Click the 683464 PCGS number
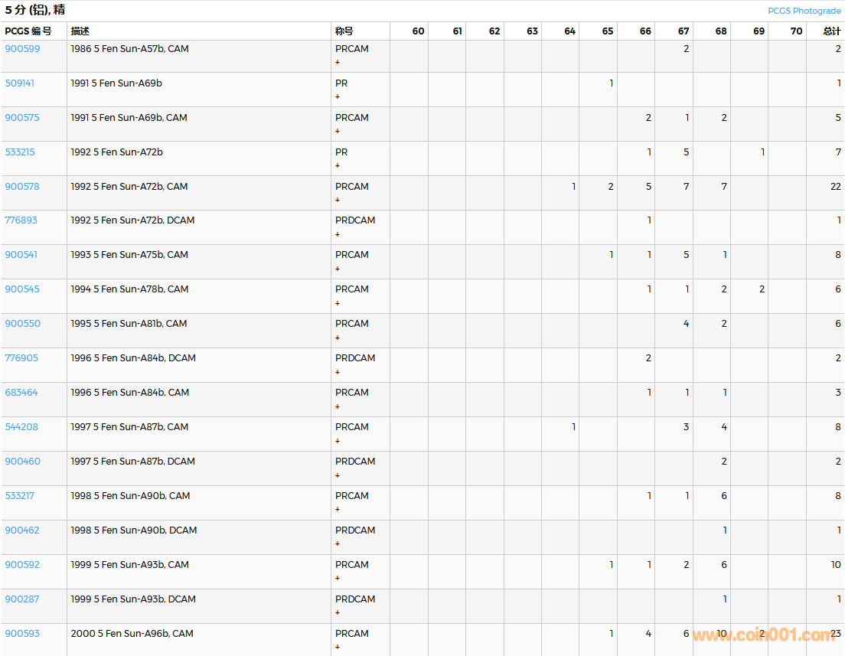Viewport: 845px width, 656px height. (x=21, y=393)
